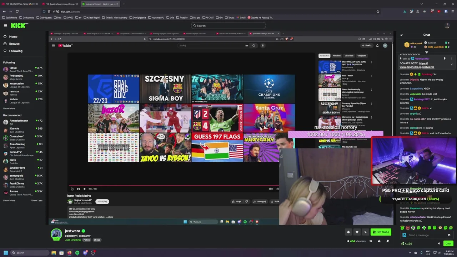
Task: Open new browser tab
Action: click(124, 4)
